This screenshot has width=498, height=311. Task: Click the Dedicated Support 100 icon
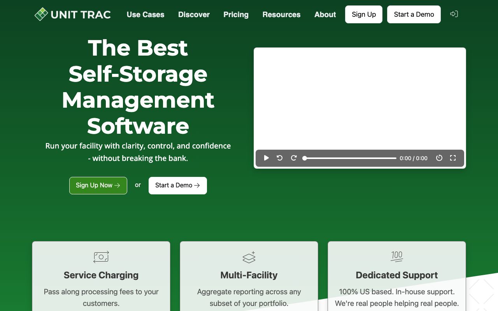point(397,256)
